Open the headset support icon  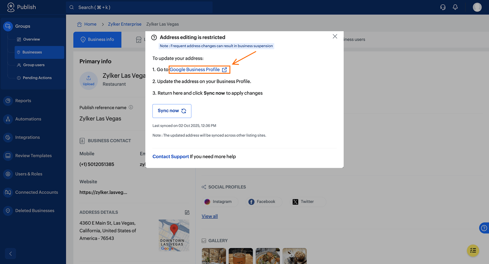[x=443, y=7]
